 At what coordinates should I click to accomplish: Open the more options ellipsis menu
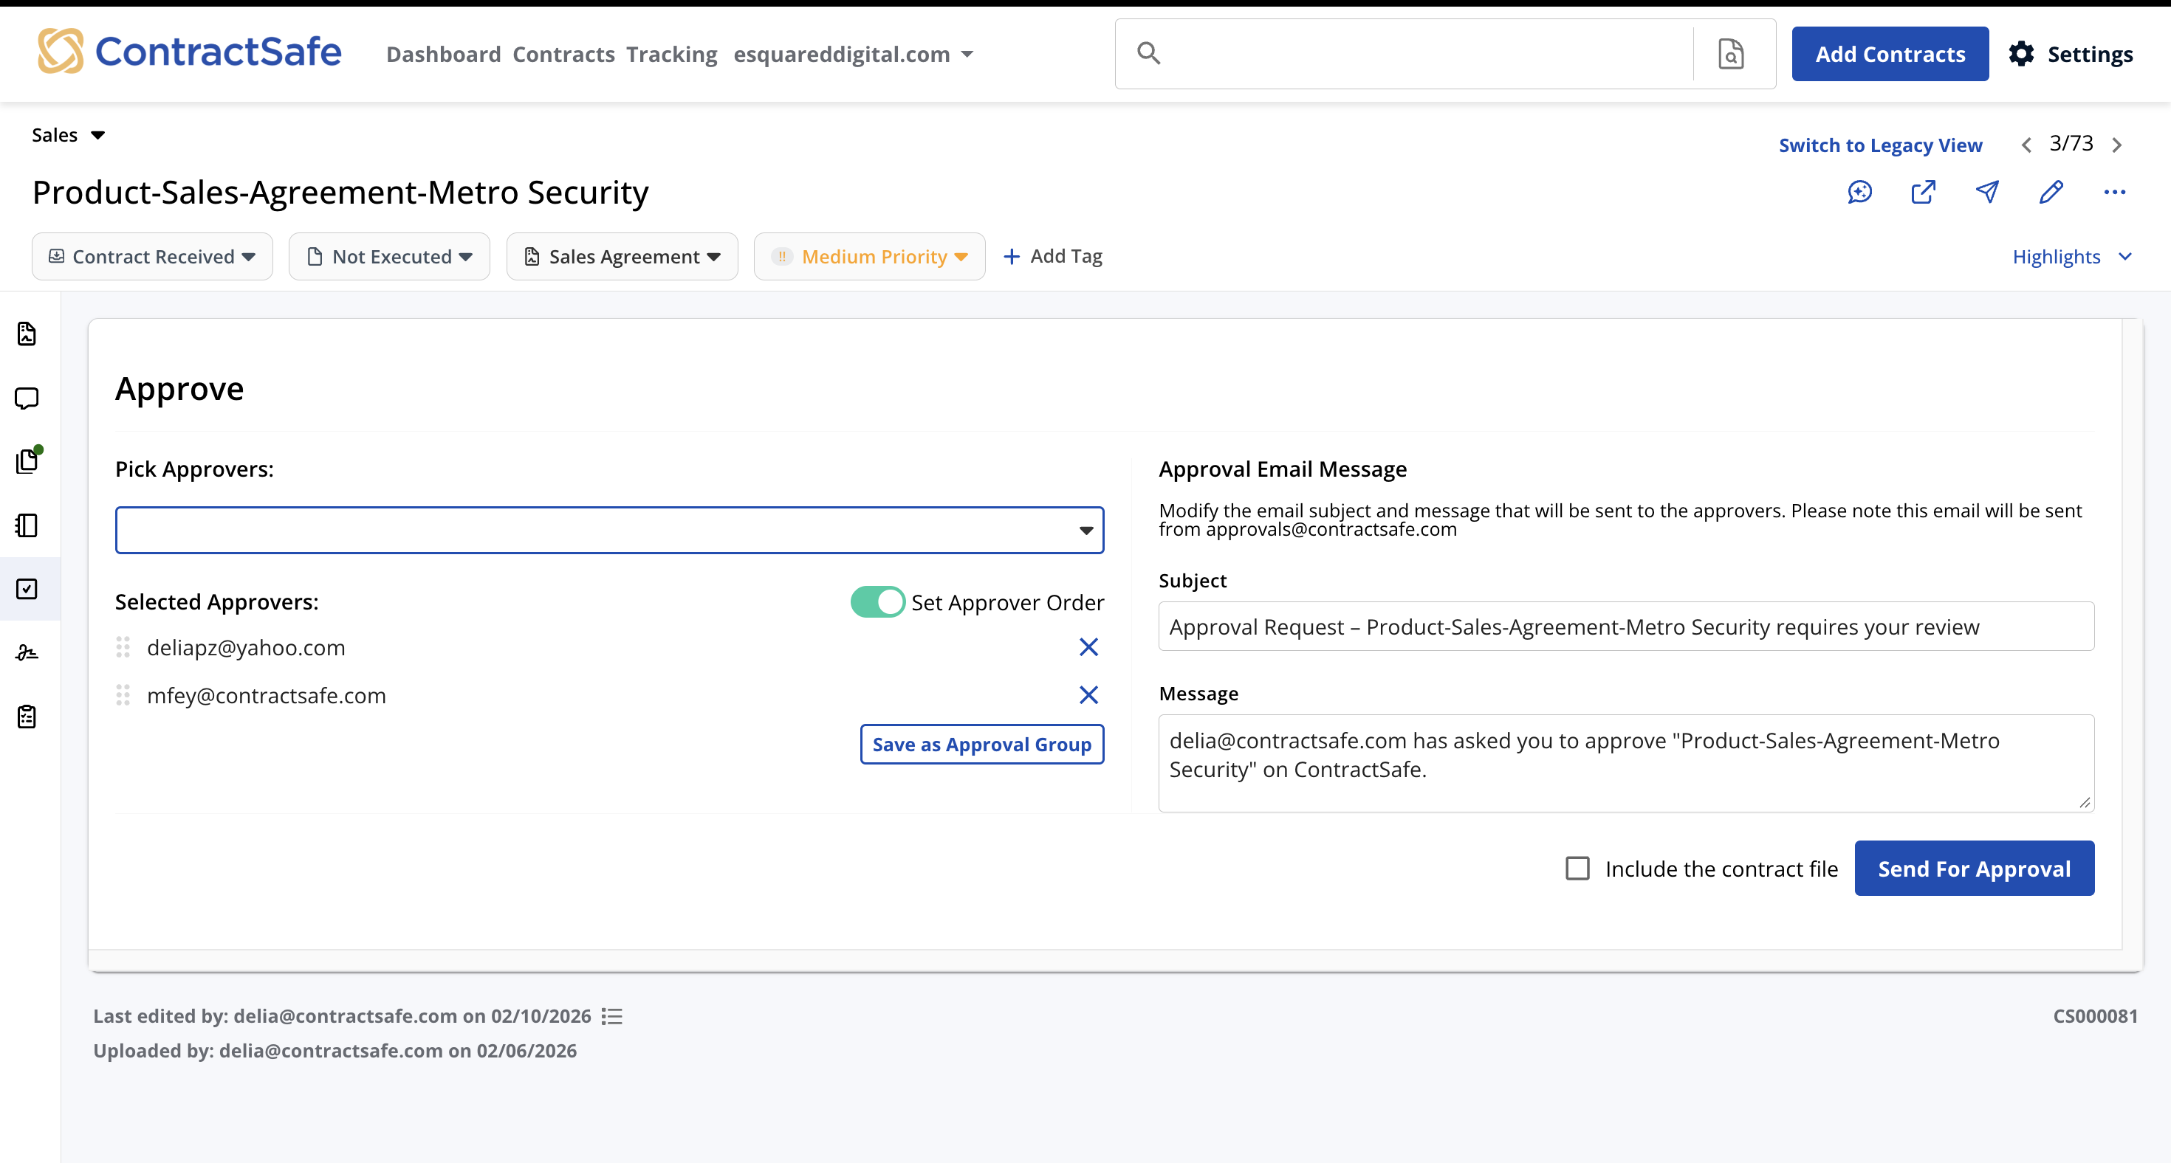coord(2115,192)
